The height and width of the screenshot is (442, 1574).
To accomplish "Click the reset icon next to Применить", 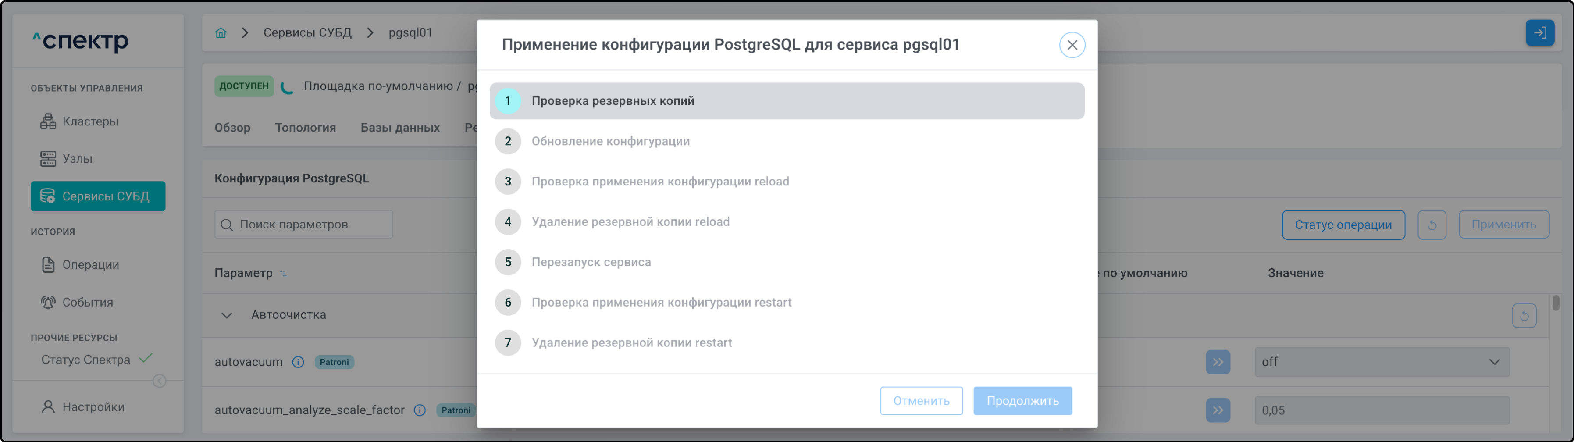I will pyautogui.click(x=1431, y=225).
